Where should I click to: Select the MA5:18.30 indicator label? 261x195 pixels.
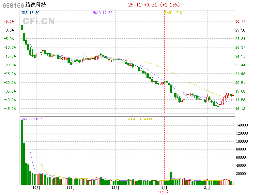(30, 13)
